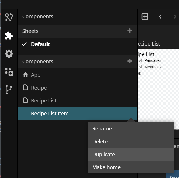Open the shapes import sidebar icon

9,72
